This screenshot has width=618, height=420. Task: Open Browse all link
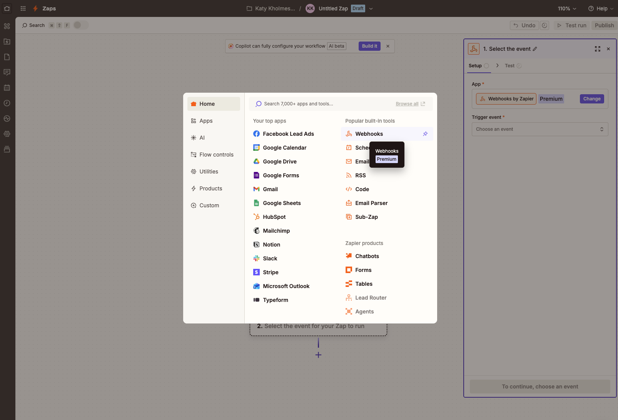click(410, 104)
